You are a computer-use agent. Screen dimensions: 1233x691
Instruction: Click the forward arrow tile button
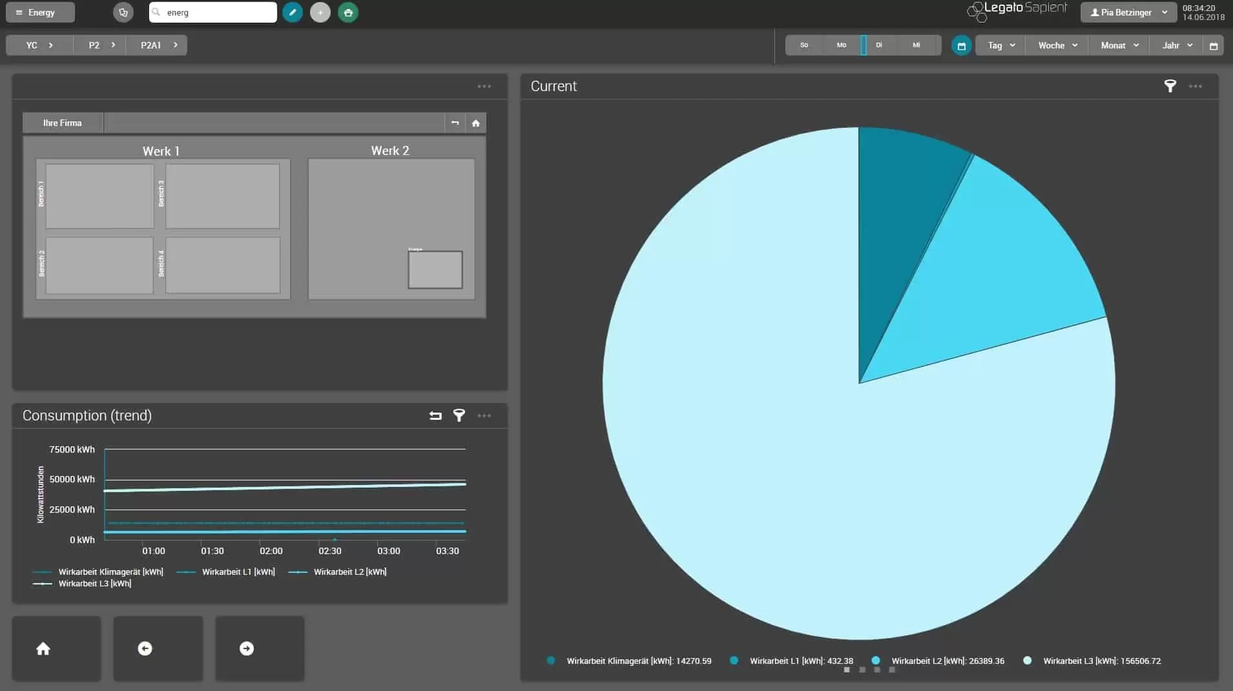(260, 648)
